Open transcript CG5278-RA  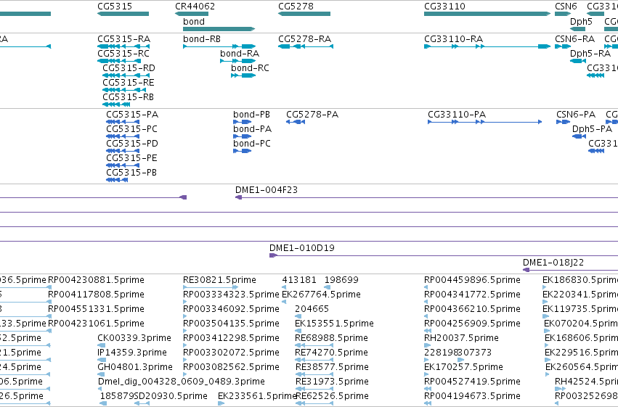(305, 39)
